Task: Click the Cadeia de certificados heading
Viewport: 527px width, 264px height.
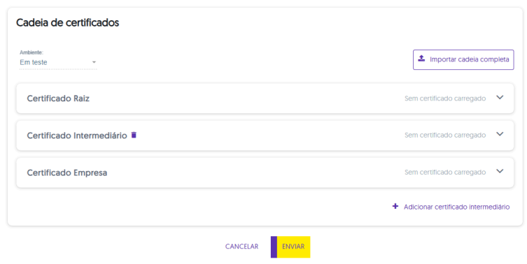Action: [68, 22]
